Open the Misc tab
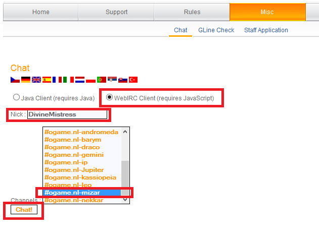 pos(268,12)
